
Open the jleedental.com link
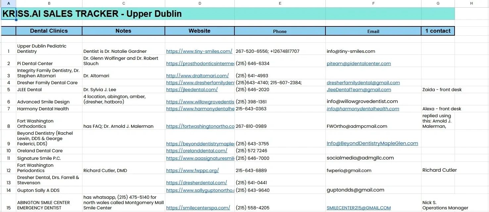tap(192, 90)
